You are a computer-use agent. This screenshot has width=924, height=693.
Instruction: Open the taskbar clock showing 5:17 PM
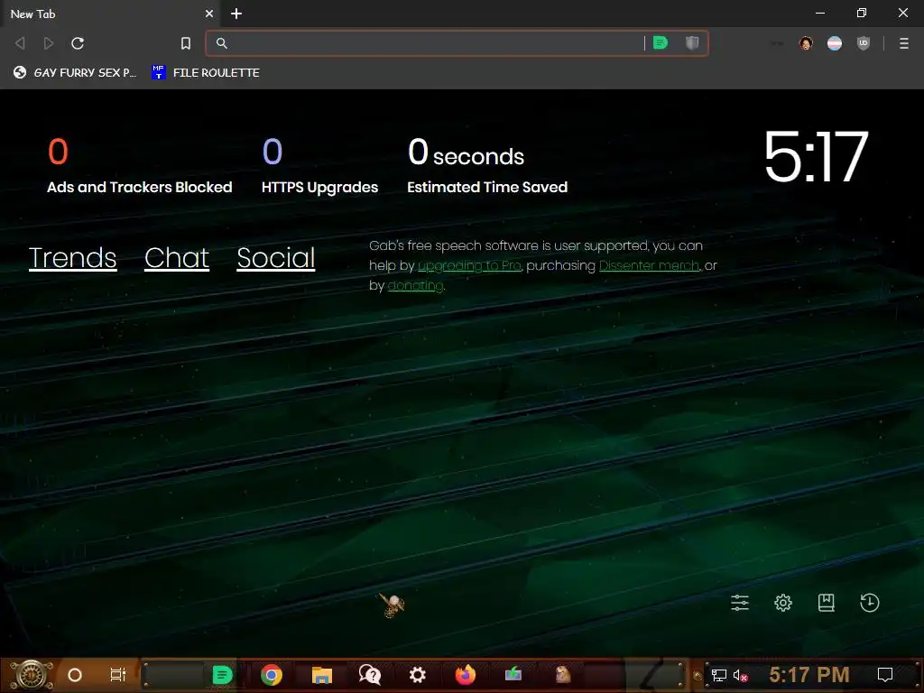(x=809, y=675)
